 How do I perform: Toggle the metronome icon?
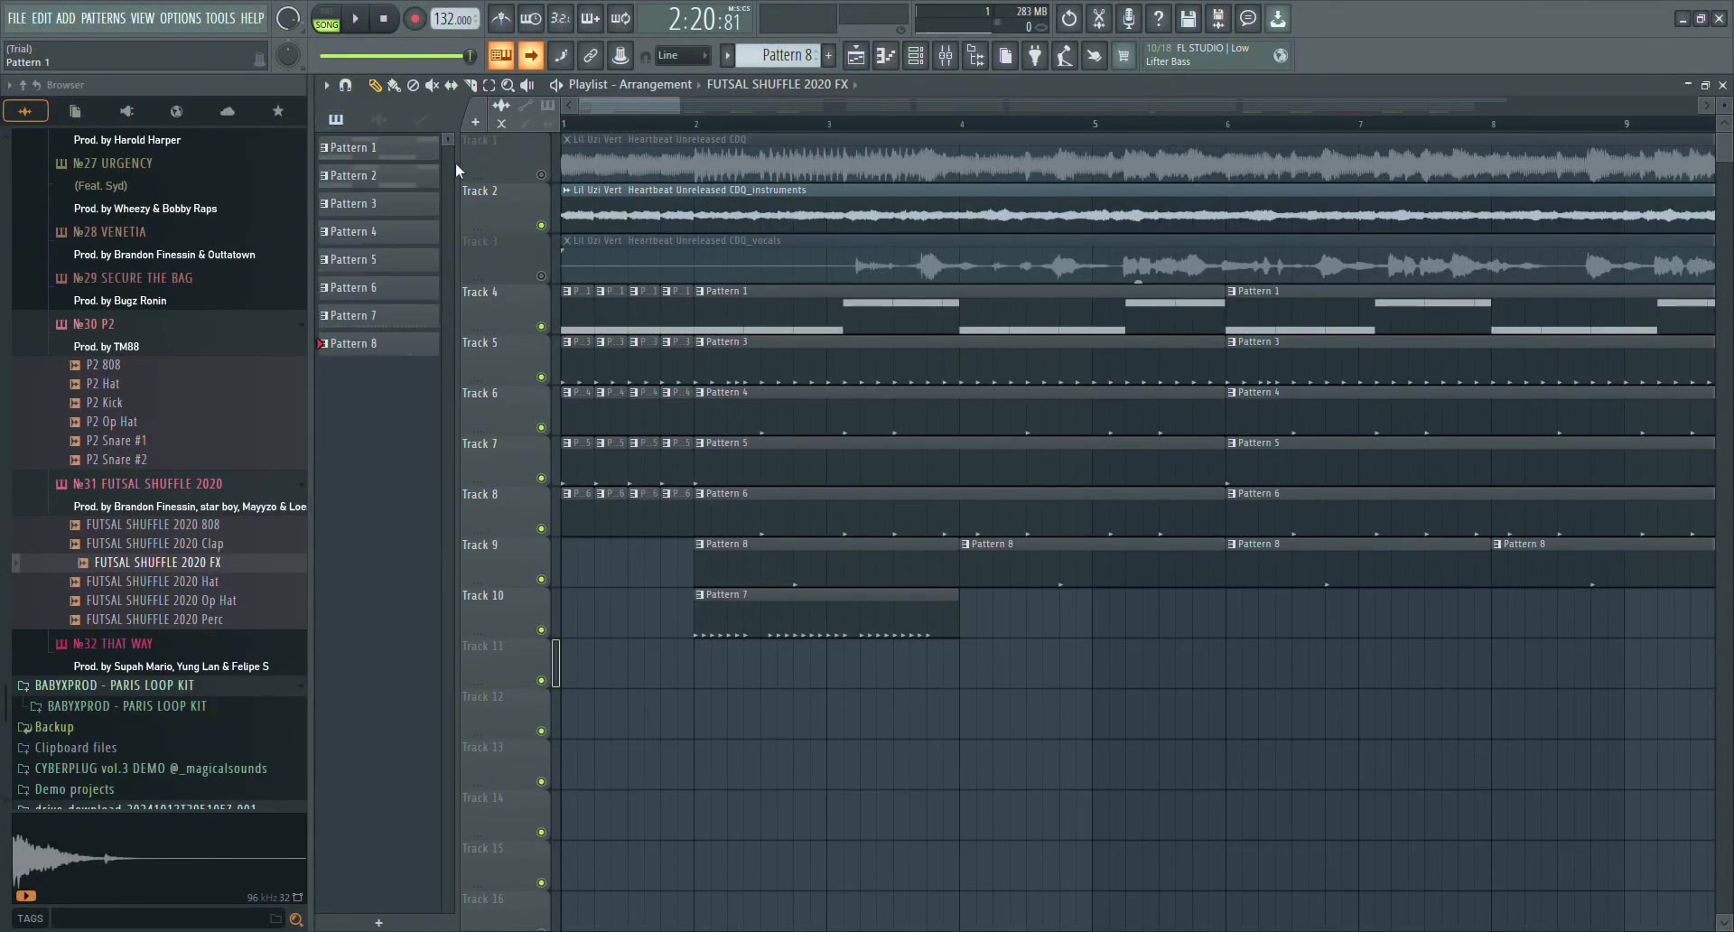point(501,18)
